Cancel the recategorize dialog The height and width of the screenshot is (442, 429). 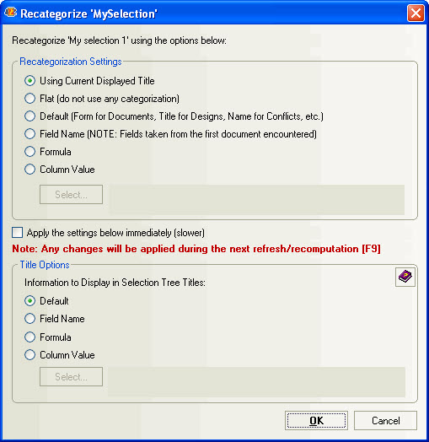pyautogui.click(x=385, y=421)
